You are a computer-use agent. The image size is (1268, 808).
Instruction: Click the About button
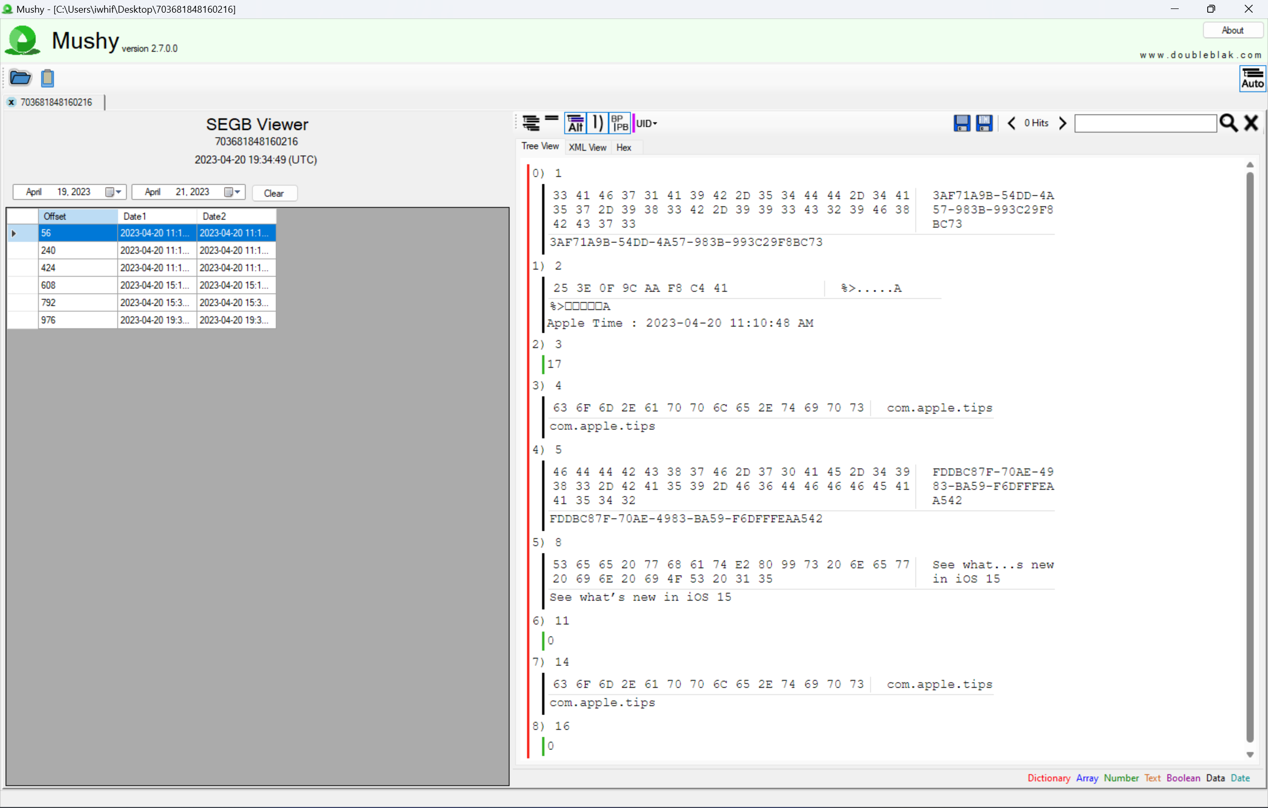[1232, 31]
